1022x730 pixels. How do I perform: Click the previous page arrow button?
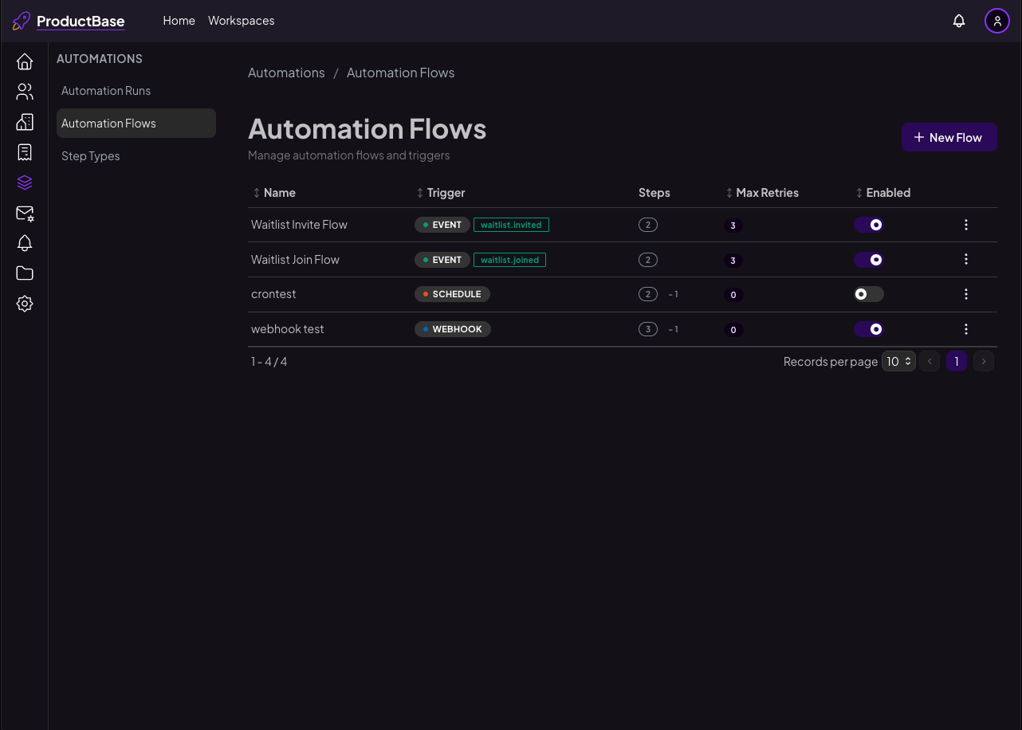(x=930, y=362)
